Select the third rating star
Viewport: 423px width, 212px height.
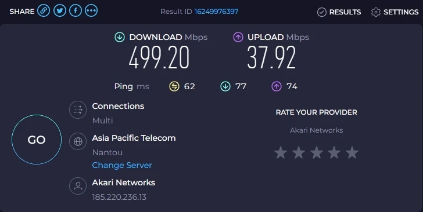pos(317,152)
